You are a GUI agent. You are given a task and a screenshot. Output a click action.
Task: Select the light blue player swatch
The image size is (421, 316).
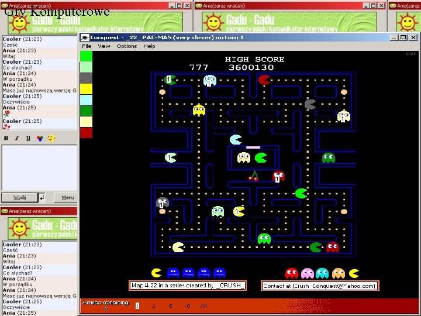(x=86, y=100)
